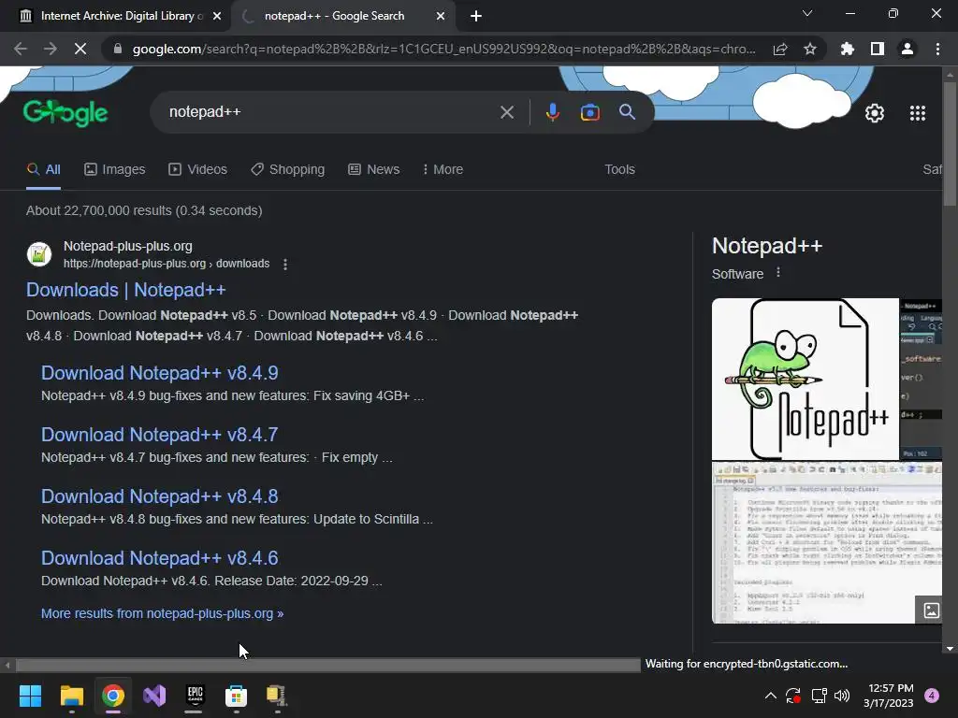Click the Chrome taskbar icon
The width and height of the screenshot is (958, 718).
point(113,696)
